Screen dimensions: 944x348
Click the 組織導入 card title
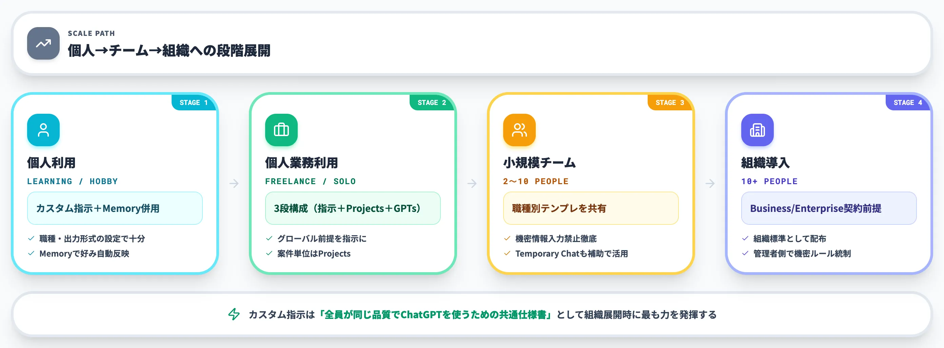pyautogui.click(x=765, y=163)
